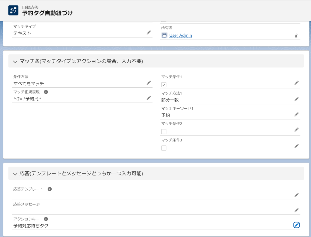Click the User Admin avatar image
The width and height of the screenshot is (311, 237).
point(164,36)
